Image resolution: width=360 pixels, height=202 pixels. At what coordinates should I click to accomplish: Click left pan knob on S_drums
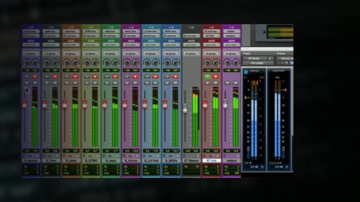point(26,62)
